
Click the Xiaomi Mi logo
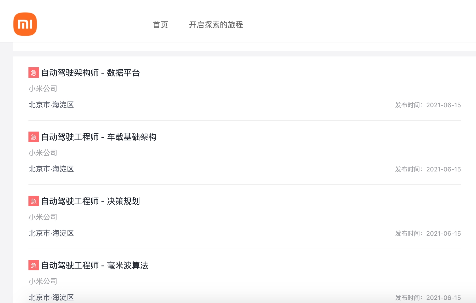pyautogui.click(x=25, y=24)
